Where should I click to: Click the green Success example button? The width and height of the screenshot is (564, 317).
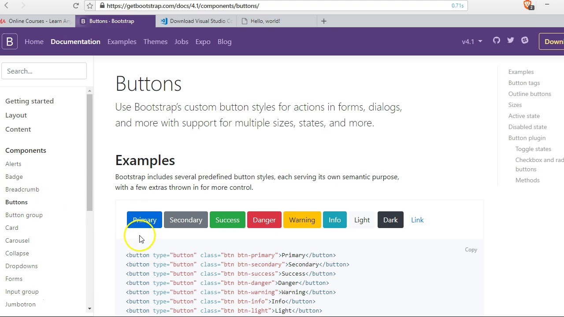[x=227, y=220]
